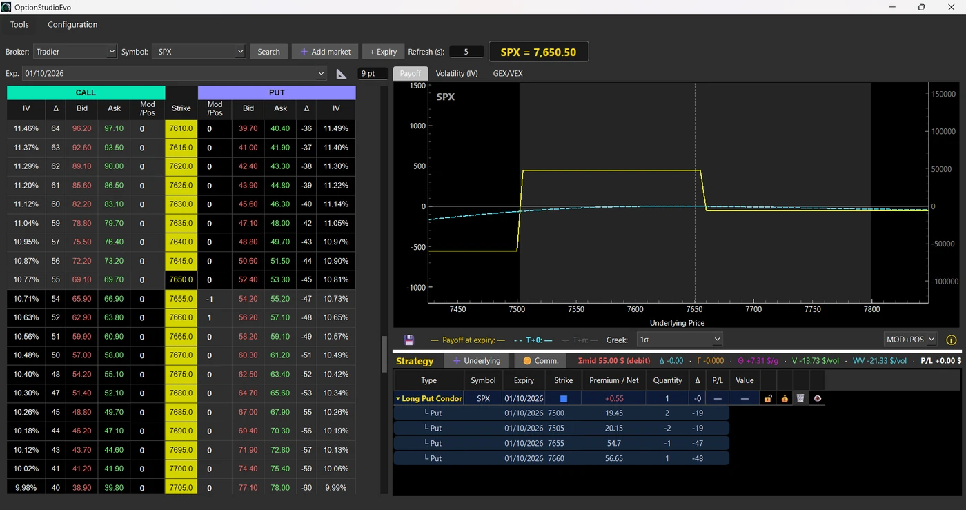Select the Put leg with strike 7500

coord(562,413)
